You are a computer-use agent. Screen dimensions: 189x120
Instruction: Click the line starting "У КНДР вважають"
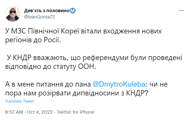pos(94,58)
